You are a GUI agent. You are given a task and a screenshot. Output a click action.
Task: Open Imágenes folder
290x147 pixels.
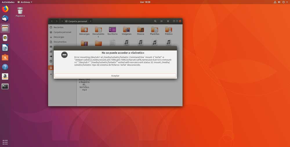pyautogui.click(x=126, y=31)
